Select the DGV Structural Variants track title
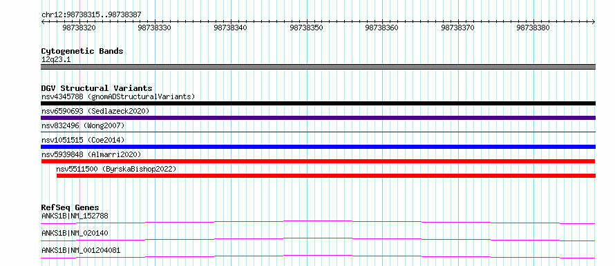This screenshot has width=615, height=266. (x=97, y=88)
